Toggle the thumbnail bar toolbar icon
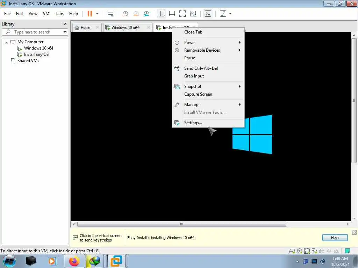The image size is (358, 268). (172, 14)
